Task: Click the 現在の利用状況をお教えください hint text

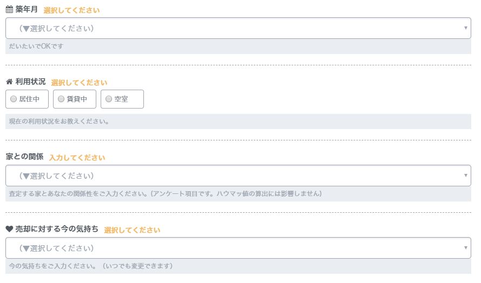Action: click(60, 122)
